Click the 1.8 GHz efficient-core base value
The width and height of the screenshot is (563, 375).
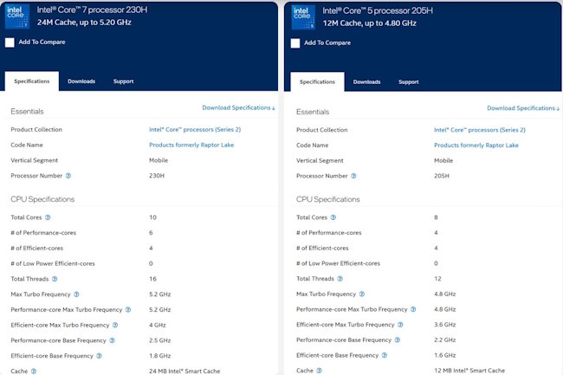click(160, 356)
